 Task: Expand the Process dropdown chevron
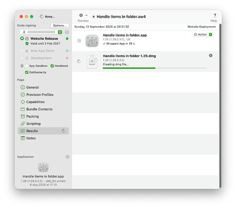click(x=87, y=15)
